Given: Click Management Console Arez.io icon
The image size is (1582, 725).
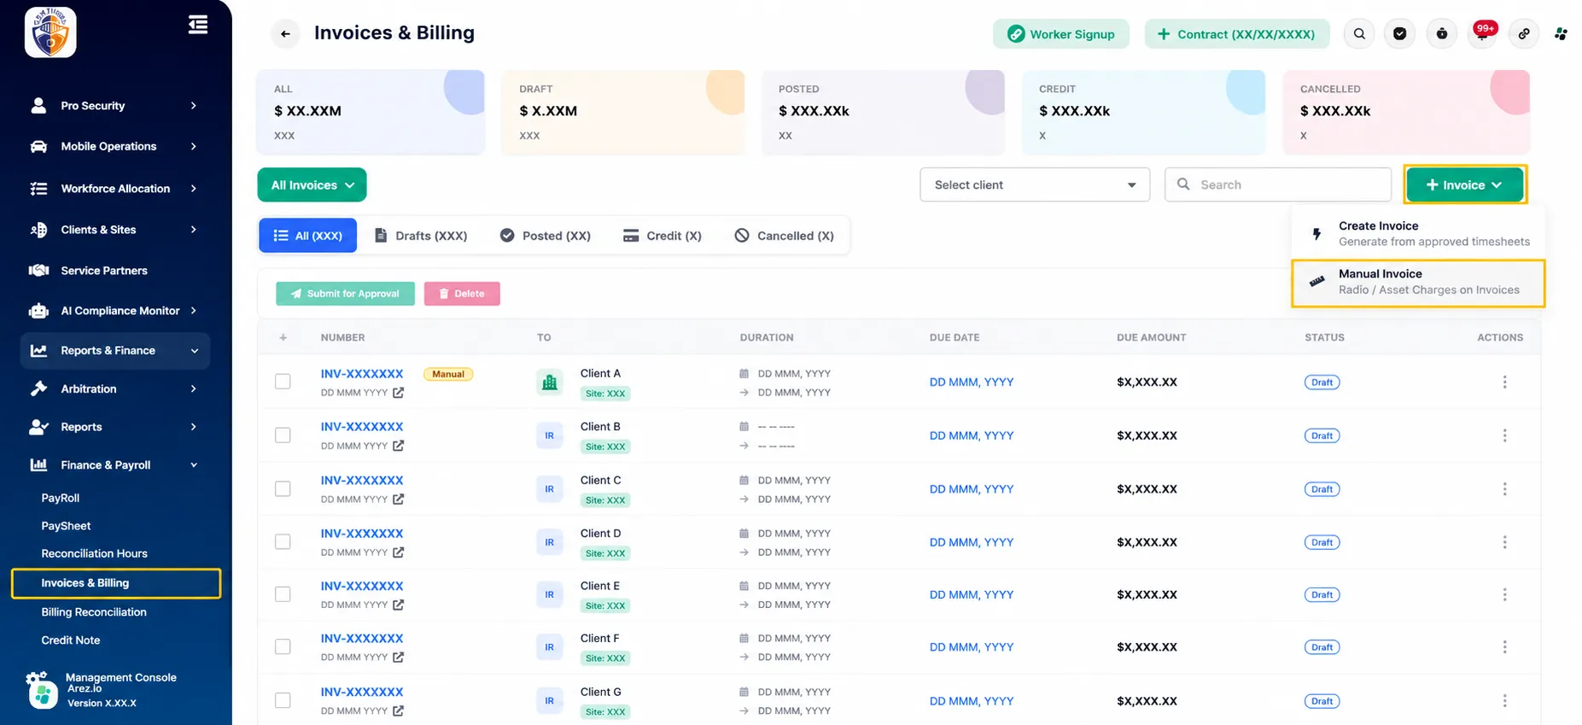Looking at the screenshot, I should (x=41, y=690).
